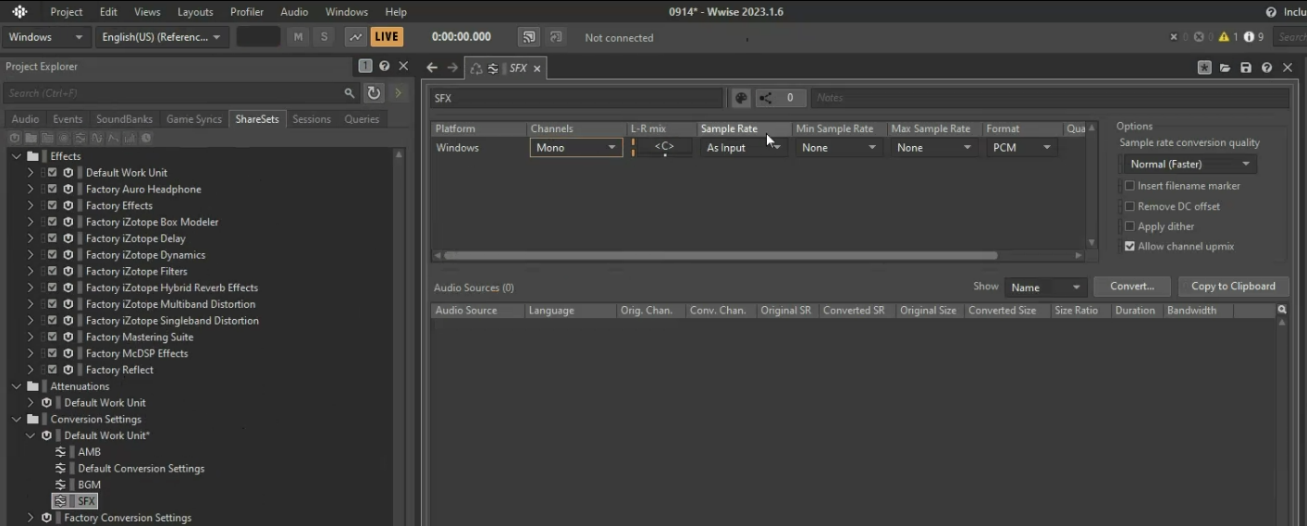
Task: Click the search icon on Audio Sources columns
Action: click(x=1282, y=310)
